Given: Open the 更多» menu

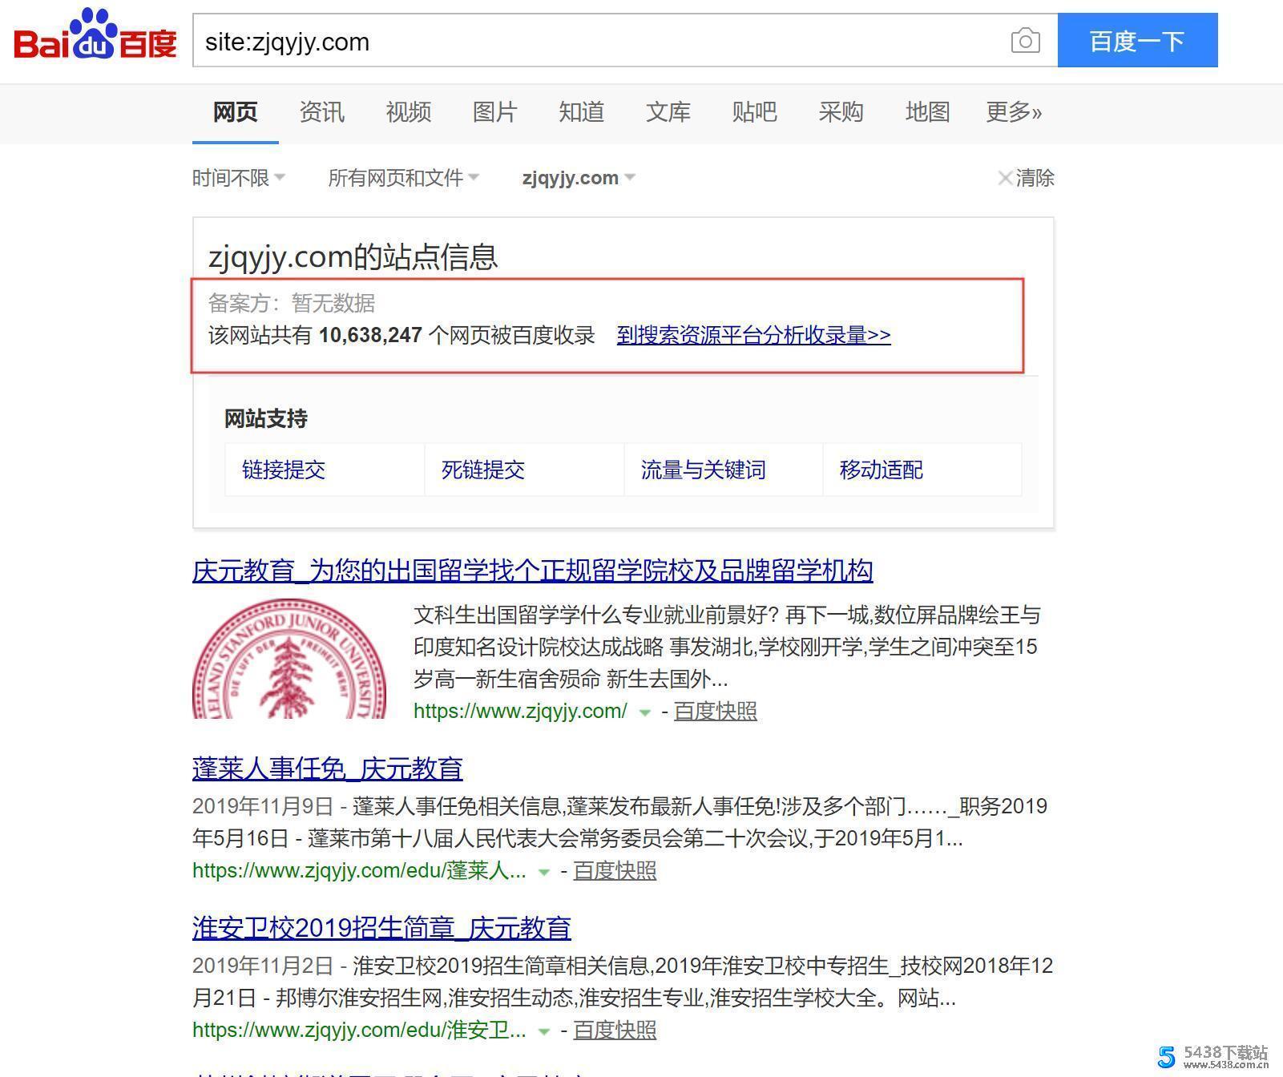Looking at the screenshot, I should [1013, 112].
